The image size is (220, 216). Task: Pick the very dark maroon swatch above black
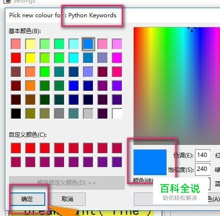coord(16,99)
